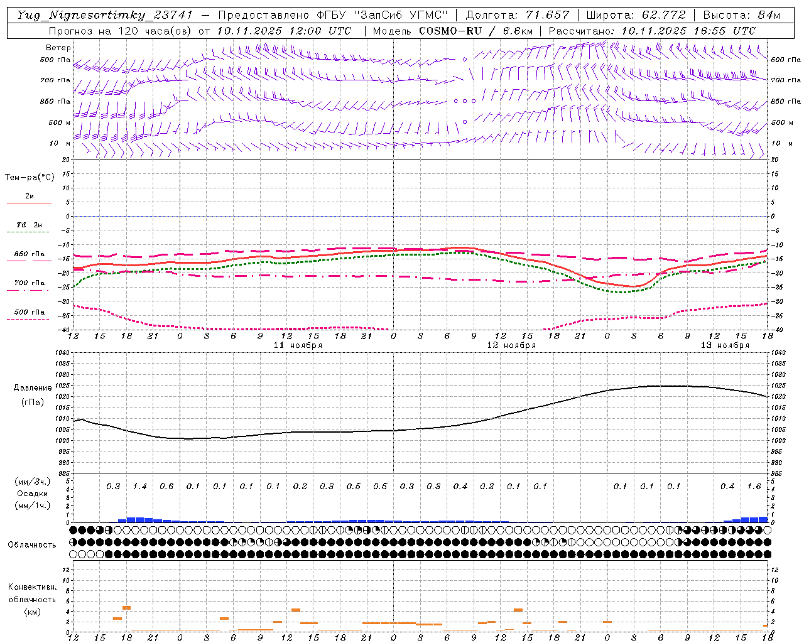Click the "(мм/3ч.)" units label
The width and height of the screenshot is (804, 643).
pos(33,482)
